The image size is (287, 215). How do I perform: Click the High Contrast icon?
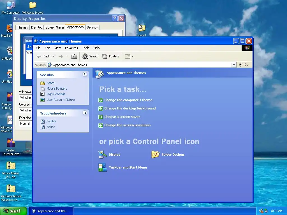click(43, 94)
